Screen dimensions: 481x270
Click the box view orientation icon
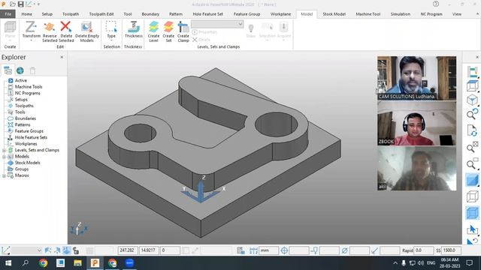(472, 86)
